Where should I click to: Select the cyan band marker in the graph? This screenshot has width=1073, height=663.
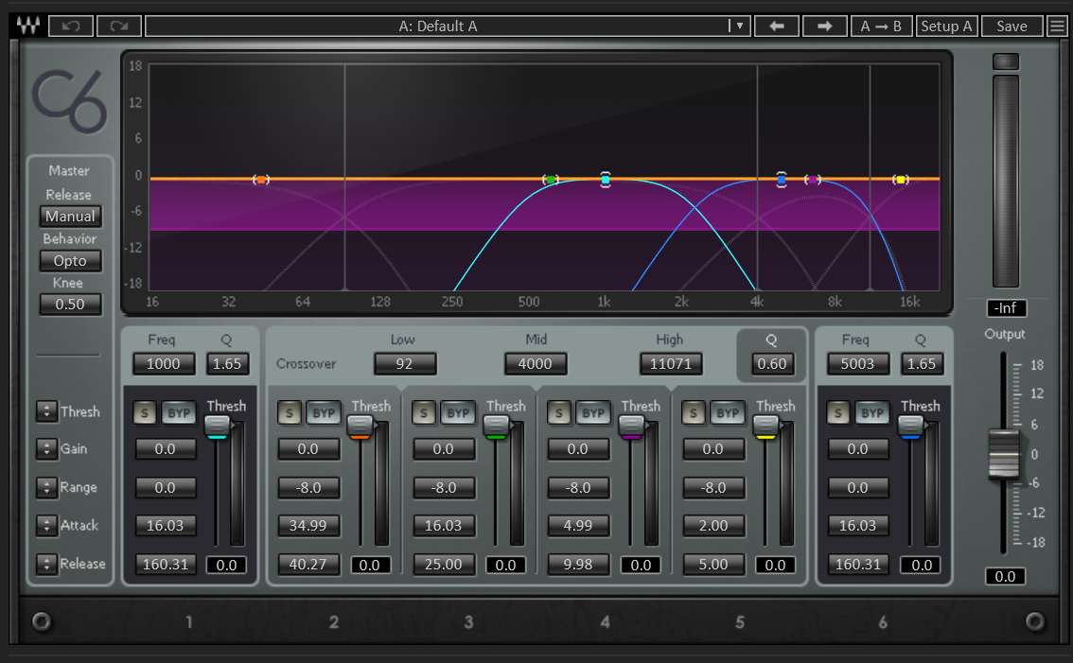(606, 180)
